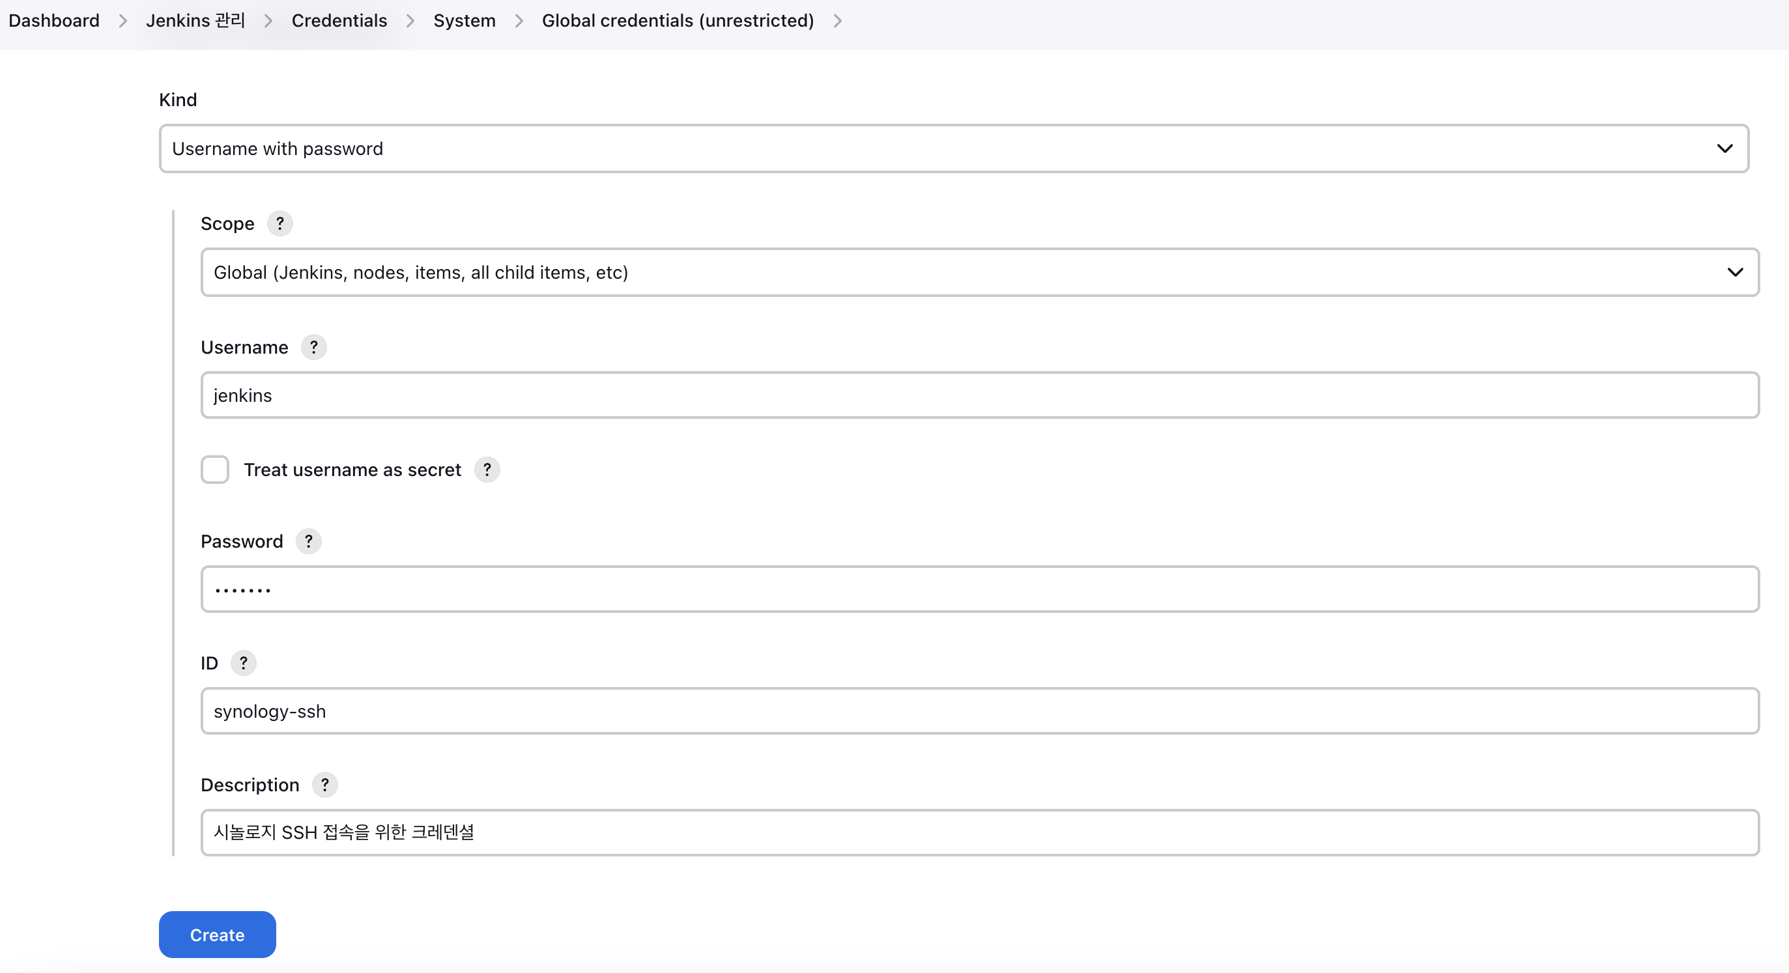Click the System breadcrumb link
1789x973 pixels.
[x=464, y=21]
